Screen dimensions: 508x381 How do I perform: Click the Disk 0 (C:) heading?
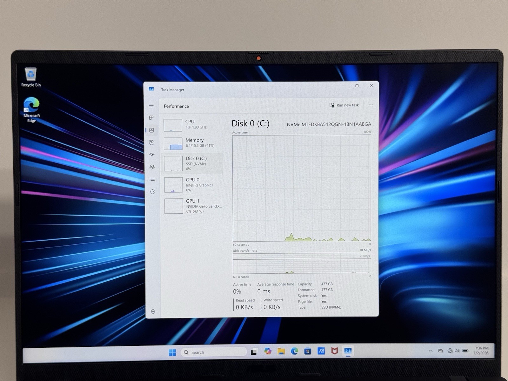(x=251, y=124)
